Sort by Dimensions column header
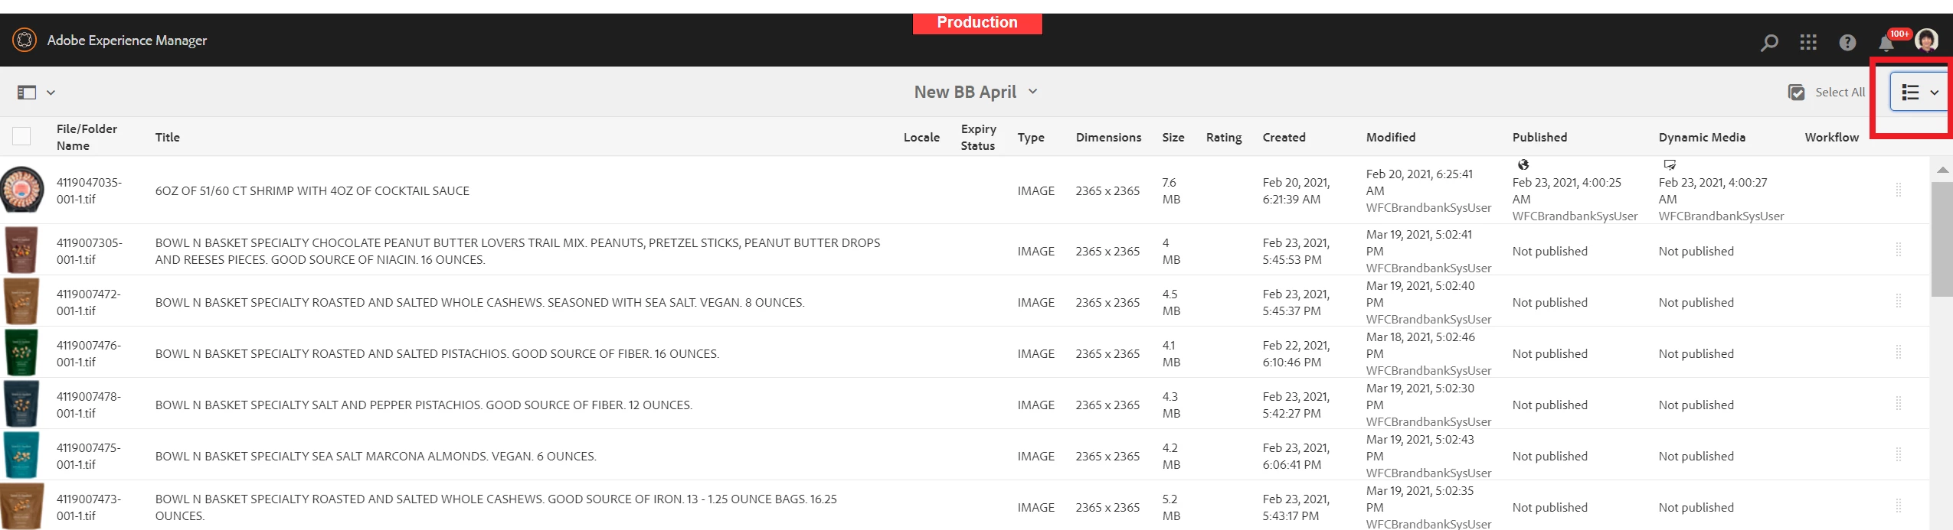 [x=1108, y=137]
